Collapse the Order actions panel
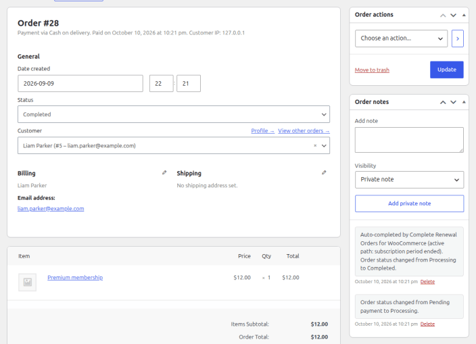This screenshot has width=476, height=344. point(464,15)
